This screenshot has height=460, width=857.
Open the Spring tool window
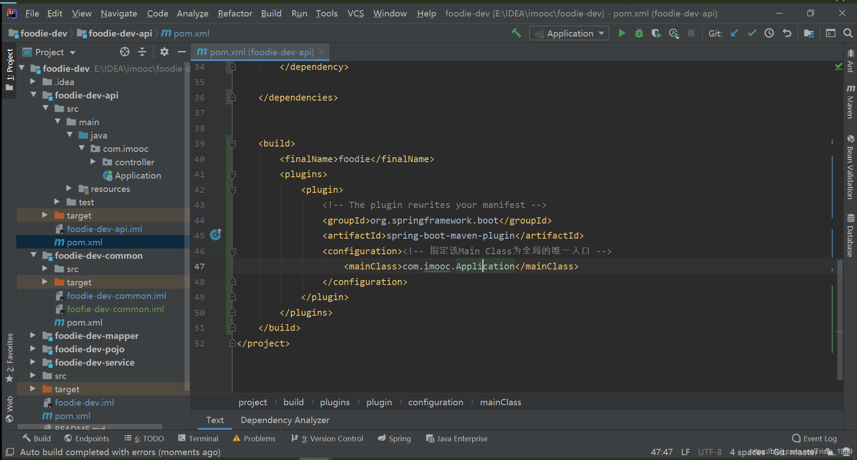tap(394, 439)
